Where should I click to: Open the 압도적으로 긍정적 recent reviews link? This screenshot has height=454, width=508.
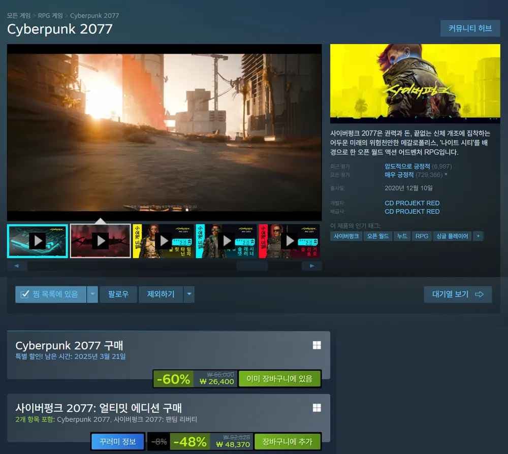coord(407,166)
